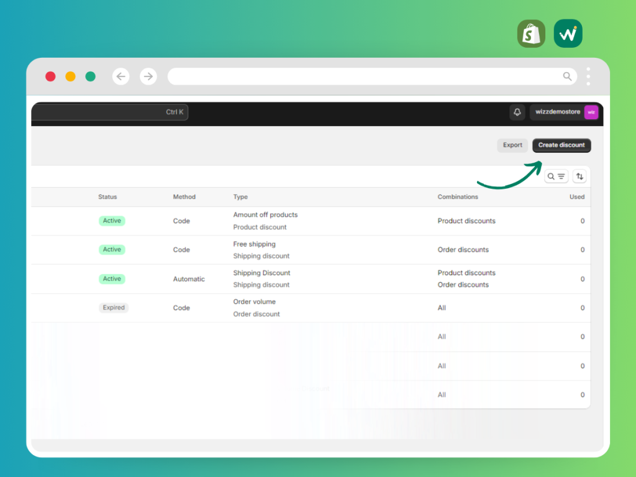The image size is (636, 477).
Task: Click the Product discount subtype text
Action: tap(260, 227)
